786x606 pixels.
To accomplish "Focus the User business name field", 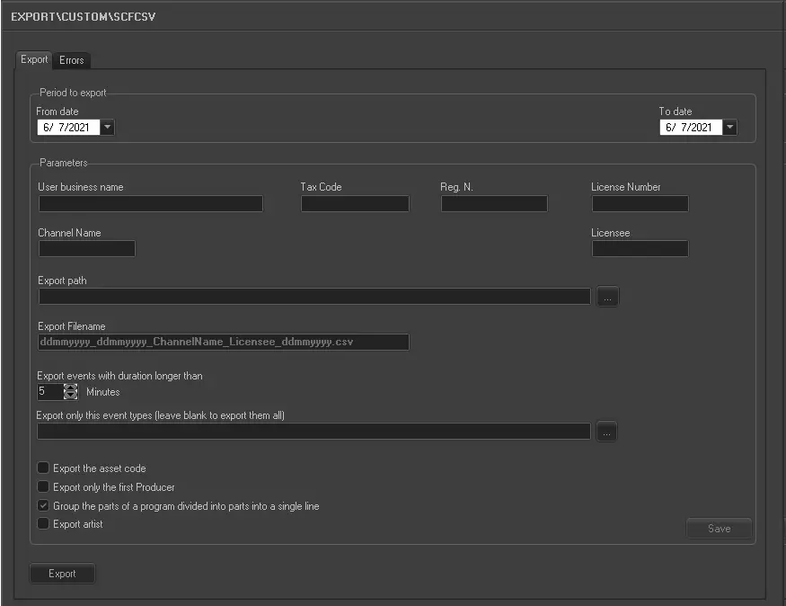I will coord(150,204).
